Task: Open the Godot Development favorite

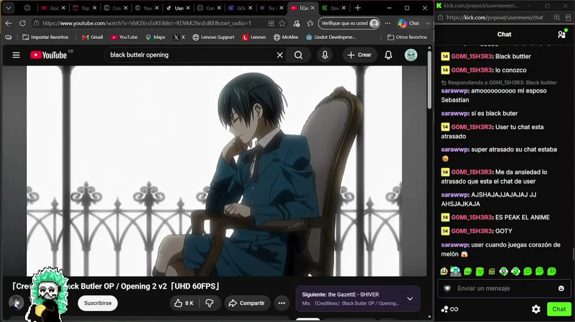Action: click(x=331, y=37)
